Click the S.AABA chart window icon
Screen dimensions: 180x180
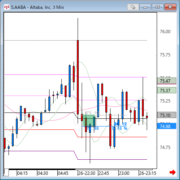[x=7, y=7]
